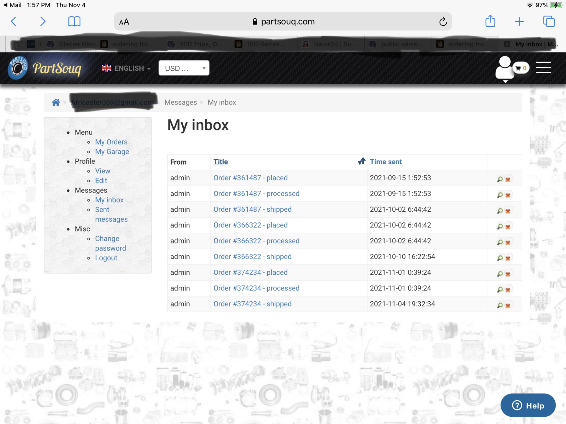The width and height of the screenshot is (566, 424).
Task: View message Order #361487 - processed magnifier
Action: [500, 195]
